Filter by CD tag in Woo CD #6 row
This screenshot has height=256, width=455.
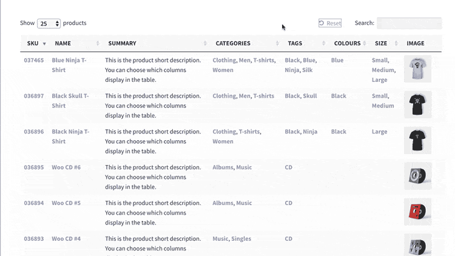pos(288,167)
